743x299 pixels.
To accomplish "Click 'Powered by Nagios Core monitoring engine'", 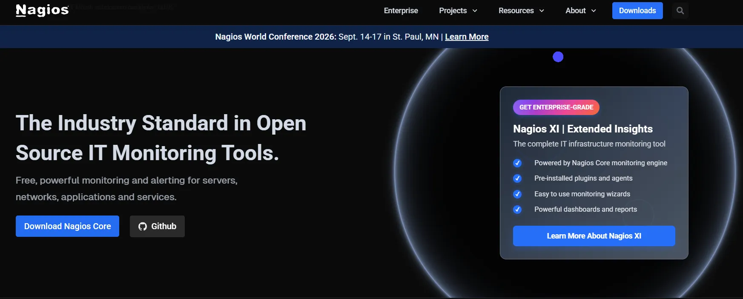I will coord(601,163).
